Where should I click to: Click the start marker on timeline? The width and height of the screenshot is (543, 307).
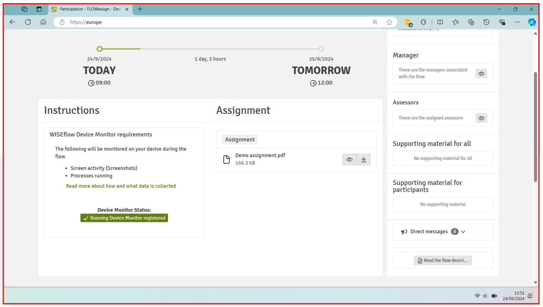coord(100,49)
